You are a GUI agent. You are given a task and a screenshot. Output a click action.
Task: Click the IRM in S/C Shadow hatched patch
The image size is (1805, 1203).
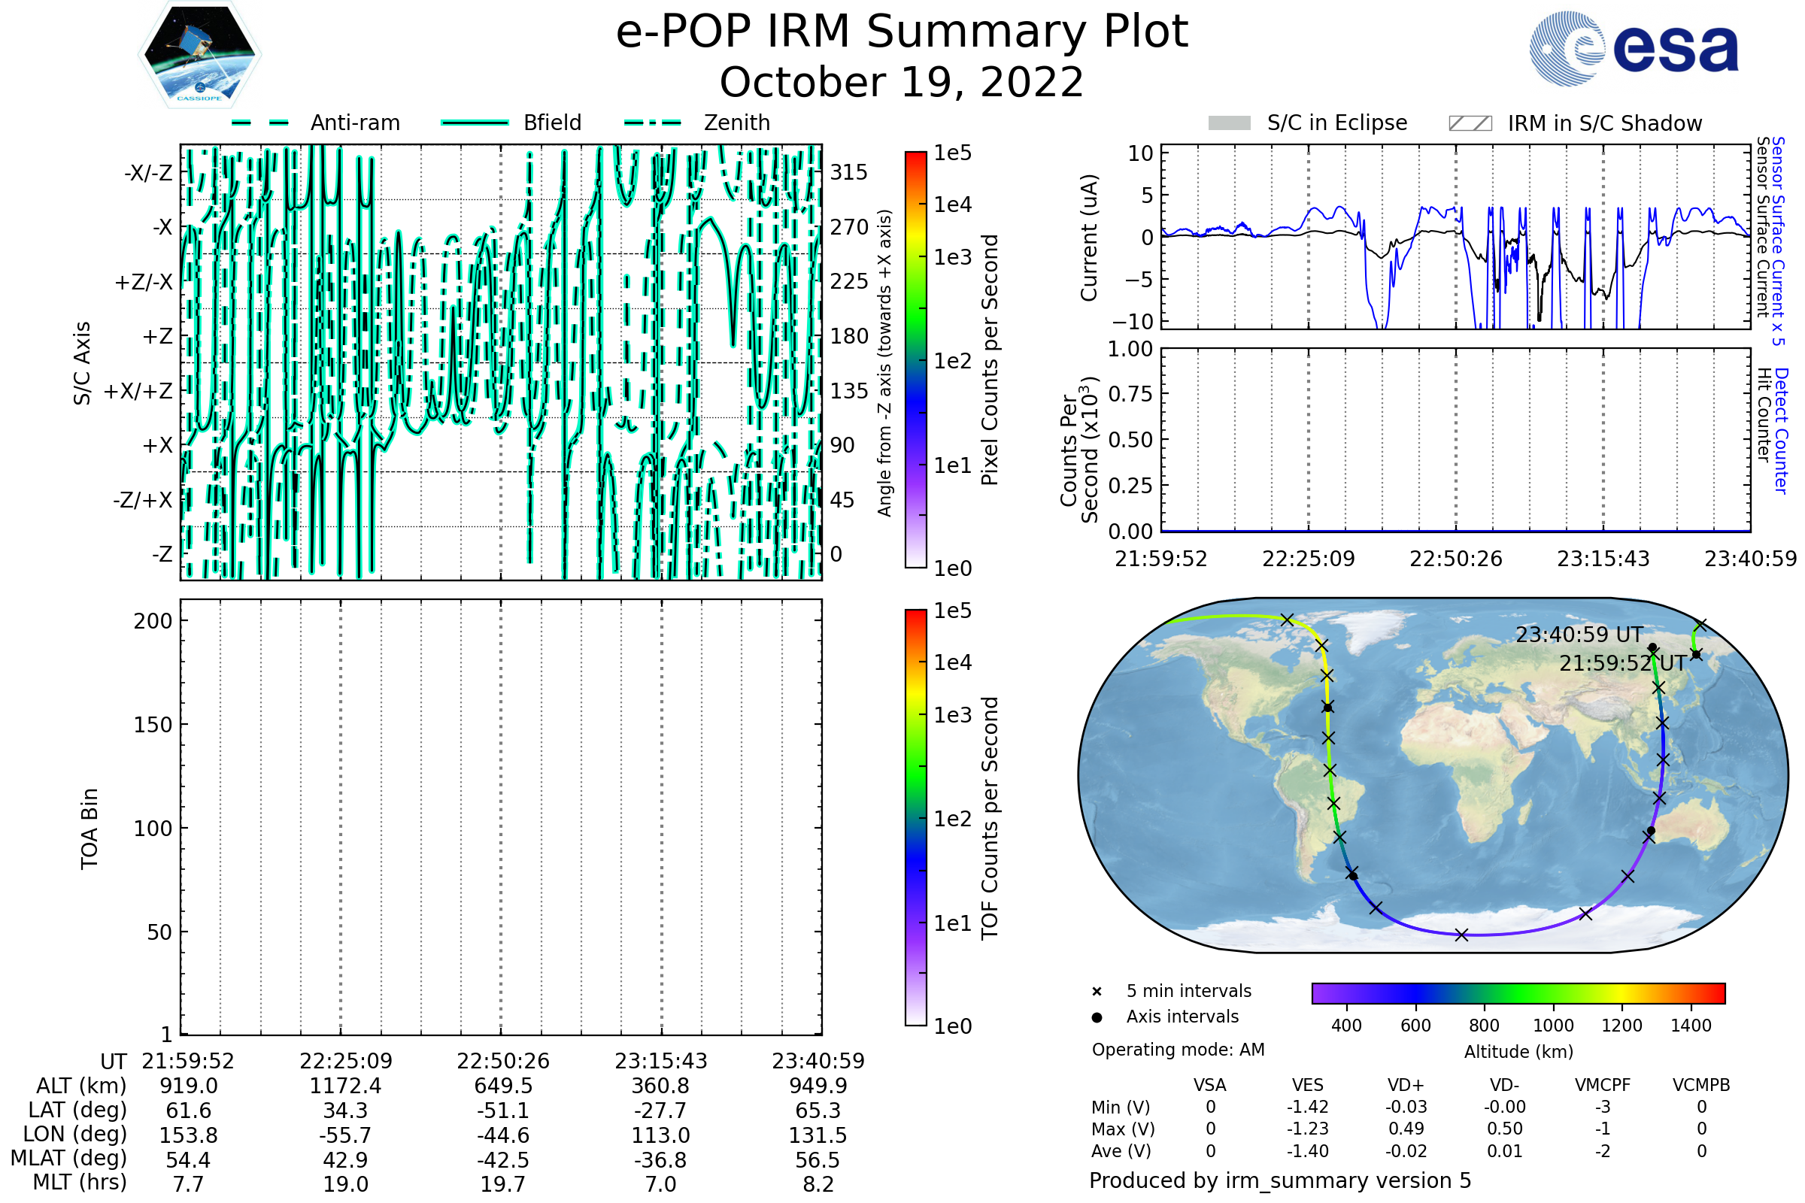[x=1470, y=123]
